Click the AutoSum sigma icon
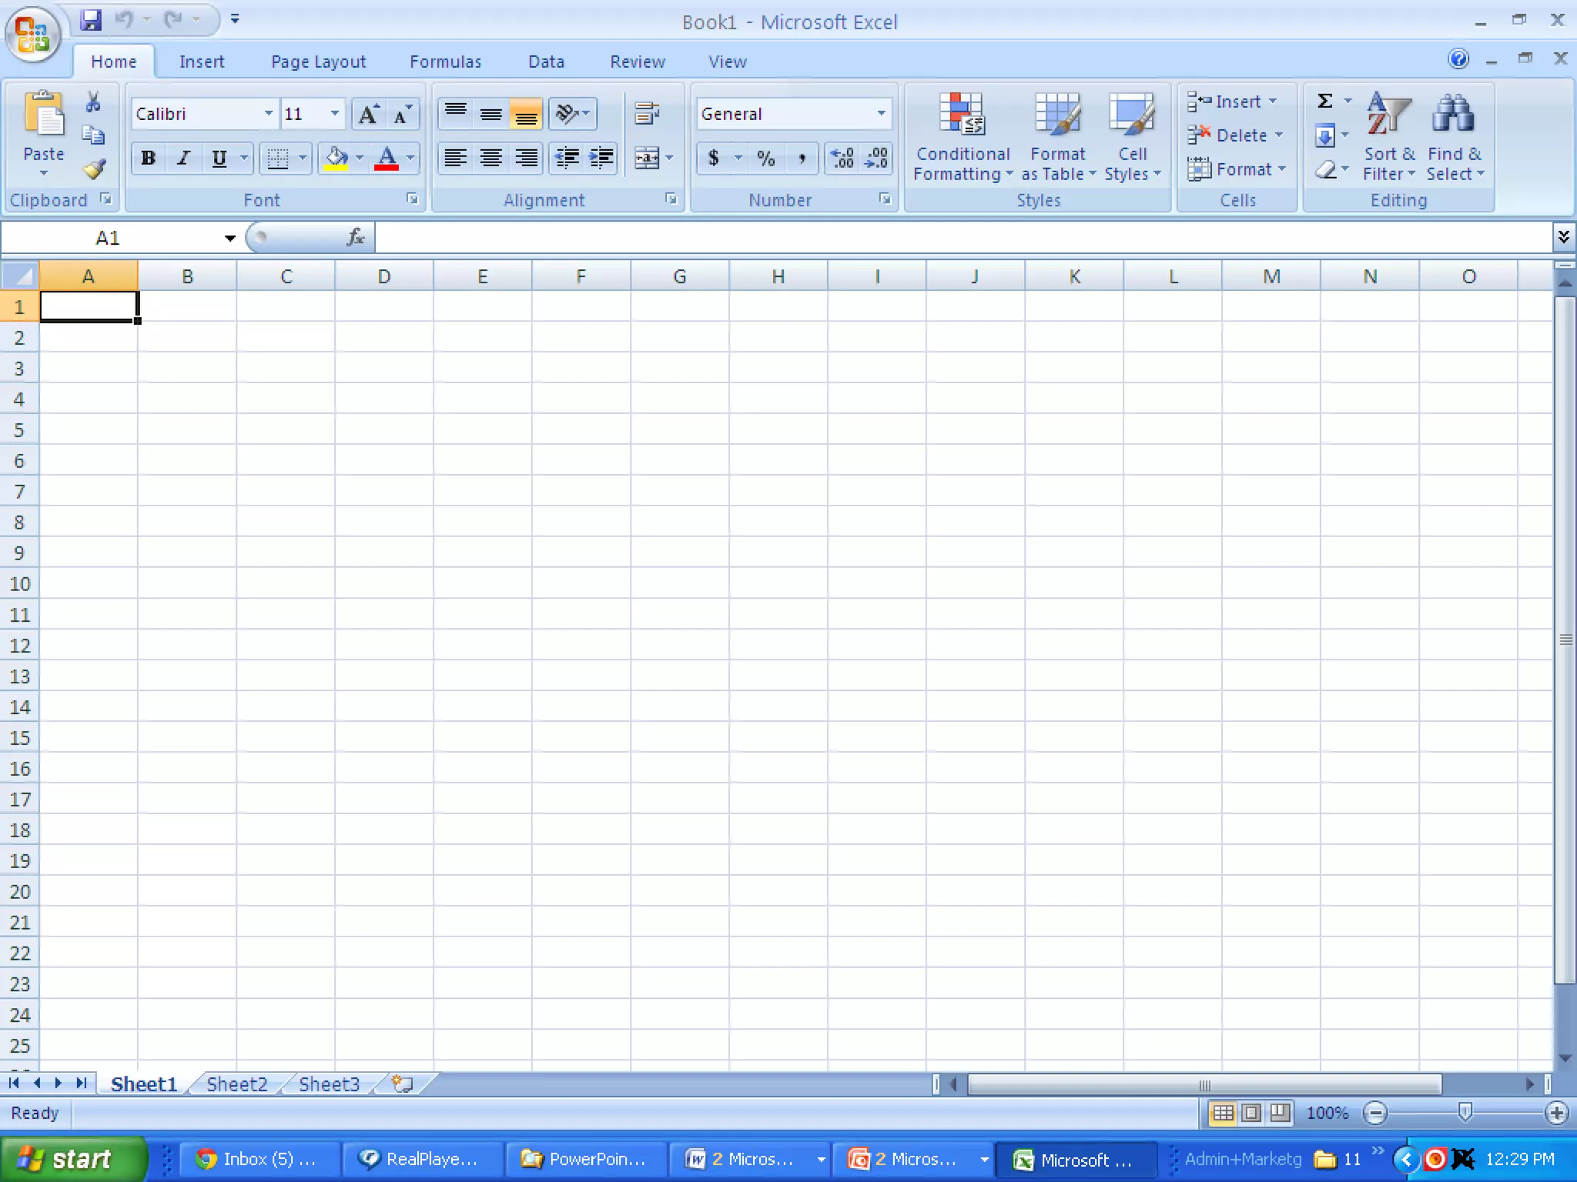 1325,102
